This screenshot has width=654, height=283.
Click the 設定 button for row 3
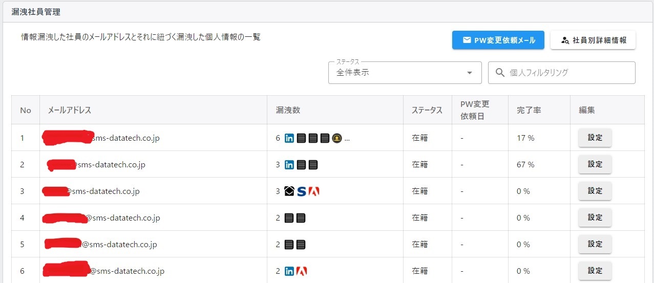pyautogui.click(x=595, y=191)
